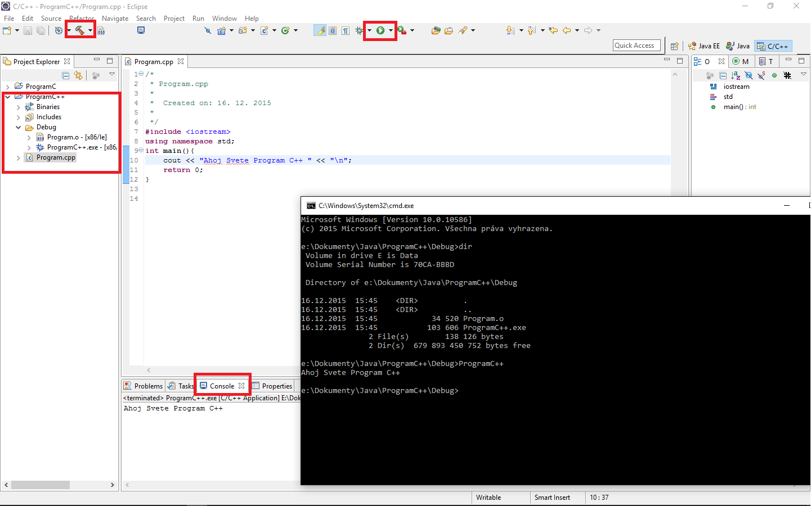Open the Project menu
The width and height of the screenshot is (811, 506).
coord(174,19)
